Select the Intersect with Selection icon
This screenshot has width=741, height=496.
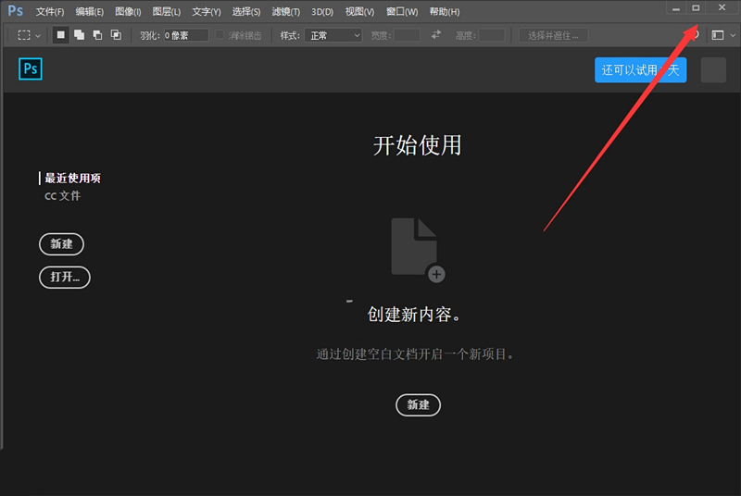pos(116,35)
